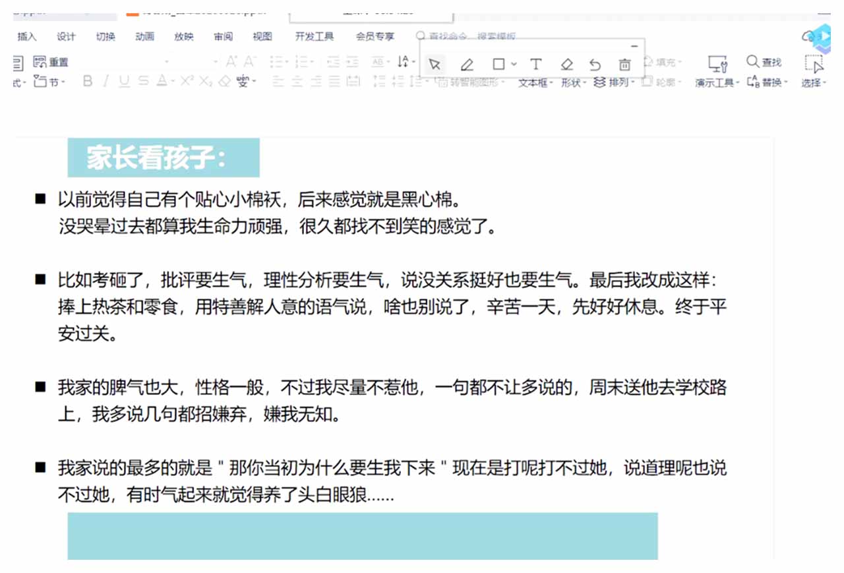Screen dimensions: 844x573
Task: Click the 家长看孩子 slide title box
Action: pos(164,158)
